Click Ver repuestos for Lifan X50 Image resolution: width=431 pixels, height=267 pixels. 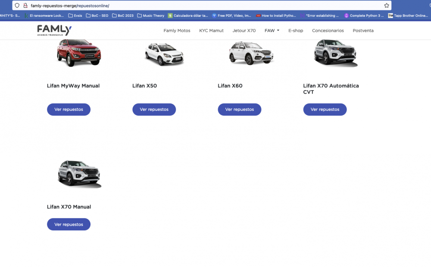pyautogui.click(x=154, y=110)
